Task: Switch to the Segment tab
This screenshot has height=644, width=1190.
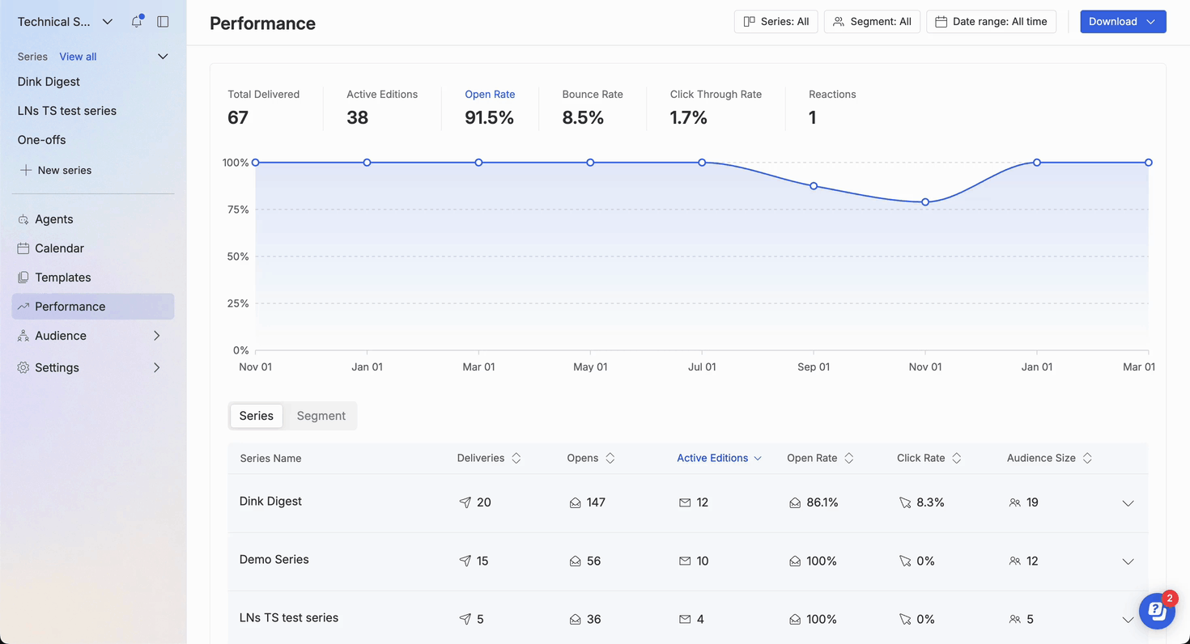Action: (321, 416)
